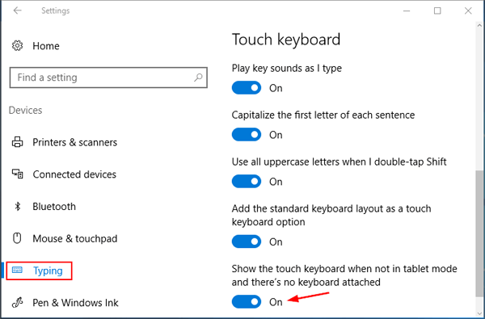Open Printers & scanners section

point(75,142)
